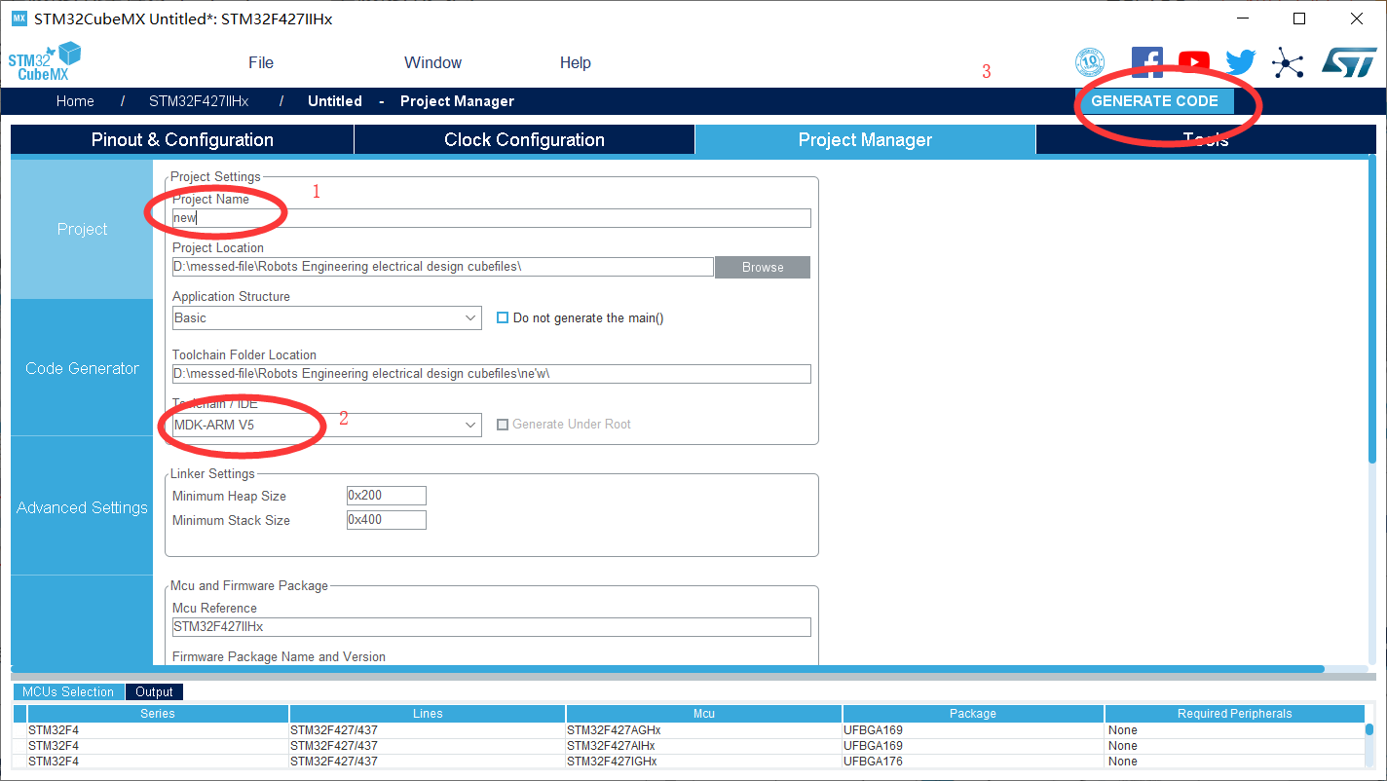Screen dimensions: 1387x781
Task: Open the YouTube icon link
Action: [x=1194, y=63]
